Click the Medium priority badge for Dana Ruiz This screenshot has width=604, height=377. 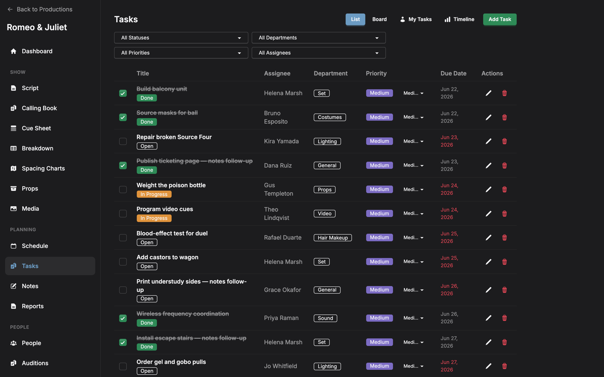pyautogui.click(x=379, y=165)
